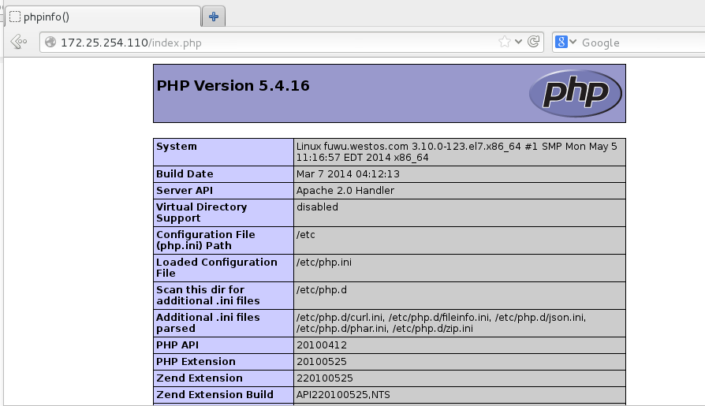
Task: Expand the search engine selector arrow
Action: pyautogui.click(x=573, y=42)
